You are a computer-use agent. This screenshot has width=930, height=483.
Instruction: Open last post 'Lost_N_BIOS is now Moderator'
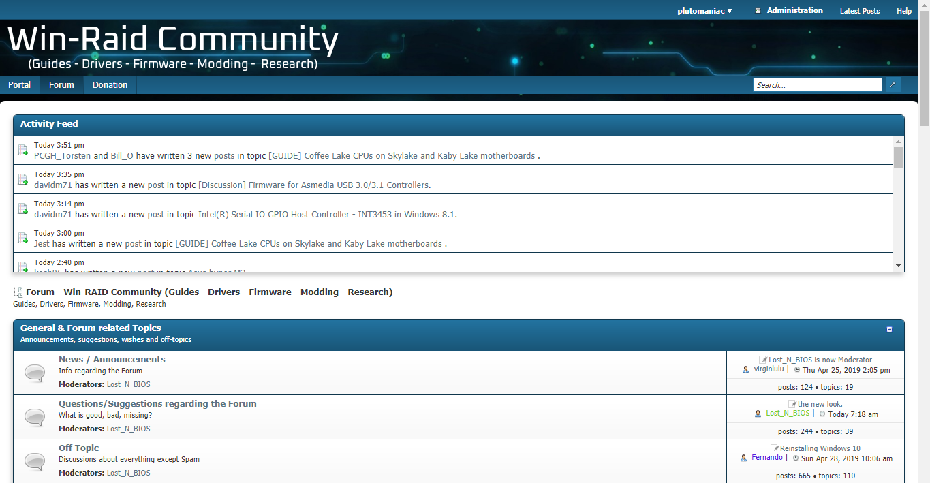(820, 360)
